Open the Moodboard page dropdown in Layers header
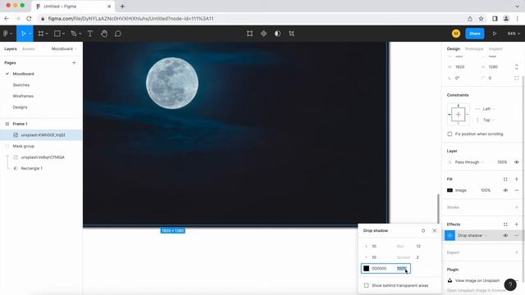The height and width of the screenshot is (295, 525). 64,49
